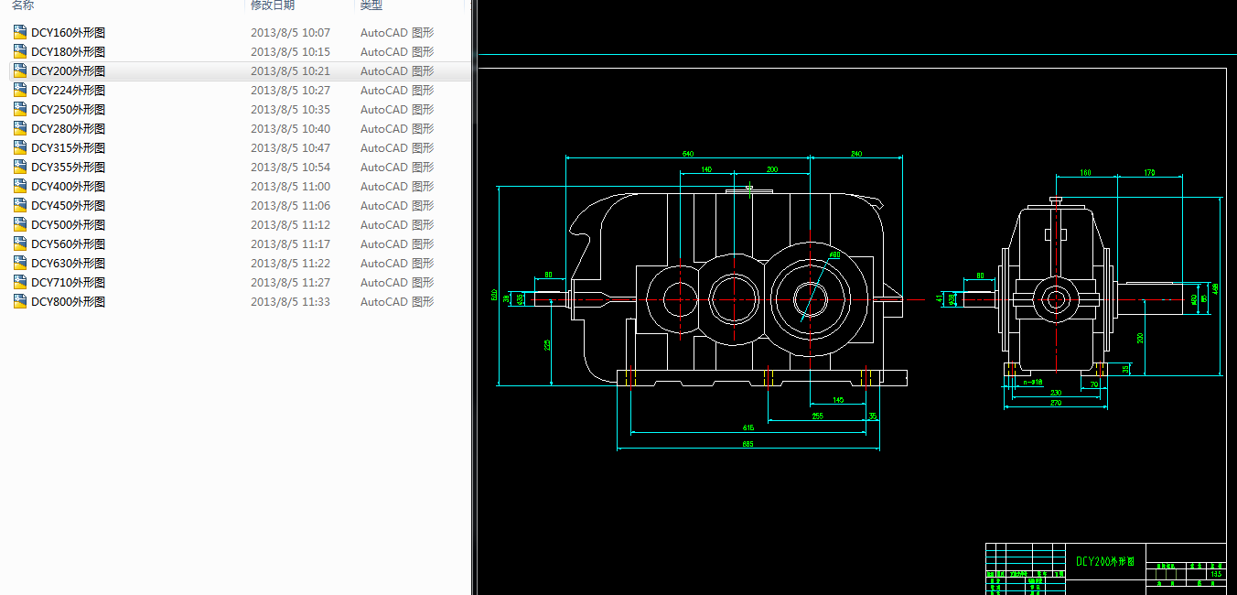Screen dimensions: 1237x595
Task: Click the 类型 column header
Action: (x=371, y=5)
